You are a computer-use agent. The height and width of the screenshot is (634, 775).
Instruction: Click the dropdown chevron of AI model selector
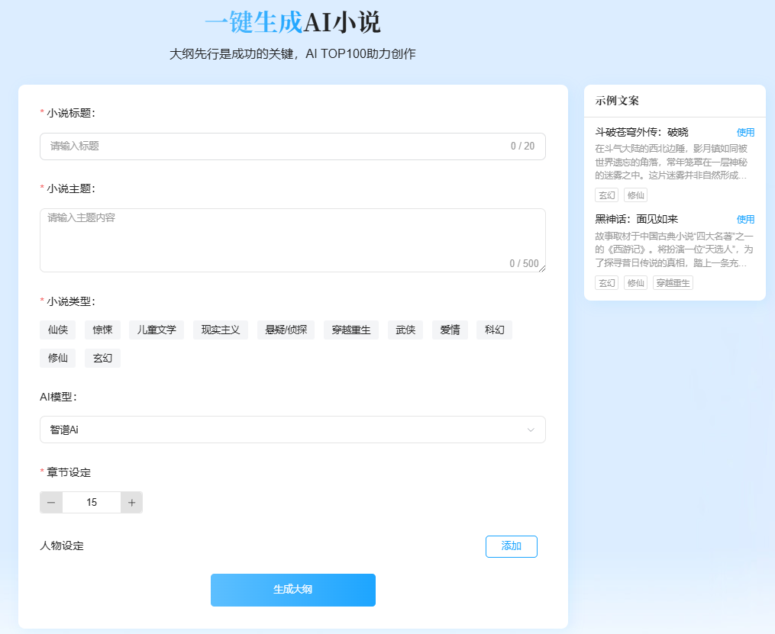[x=531, y=430]
